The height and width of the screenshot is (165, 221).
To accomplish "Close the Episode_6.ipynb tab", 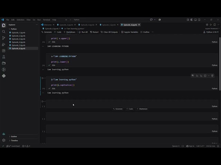I will [139, 25].
